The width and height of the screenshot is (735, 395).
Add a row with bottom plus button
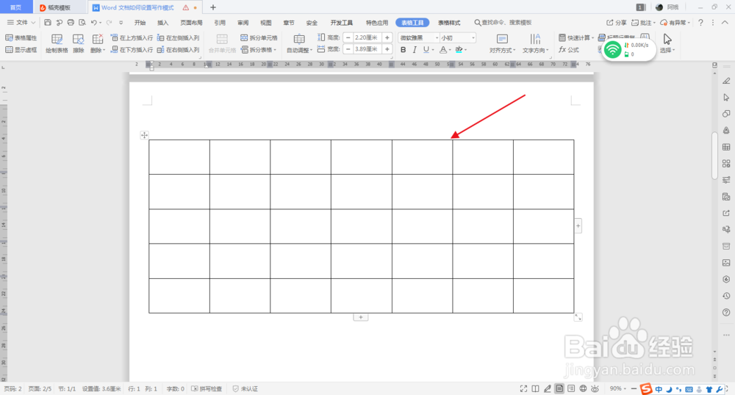click(x=360, y=317)
